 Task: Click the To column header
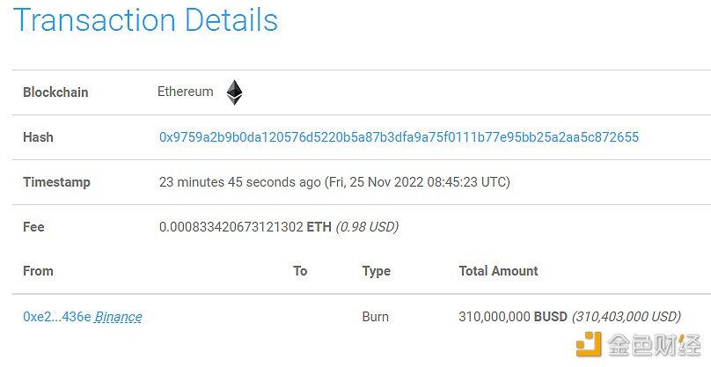300,271
